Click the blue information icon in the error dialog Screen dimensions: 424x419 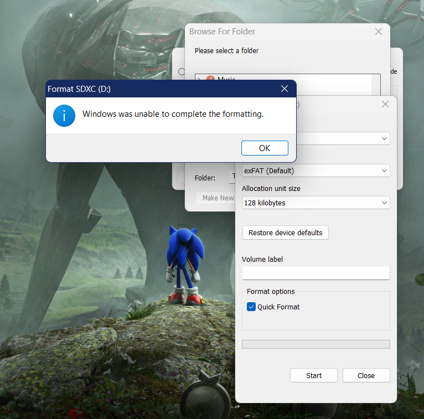tap(64, 116)
